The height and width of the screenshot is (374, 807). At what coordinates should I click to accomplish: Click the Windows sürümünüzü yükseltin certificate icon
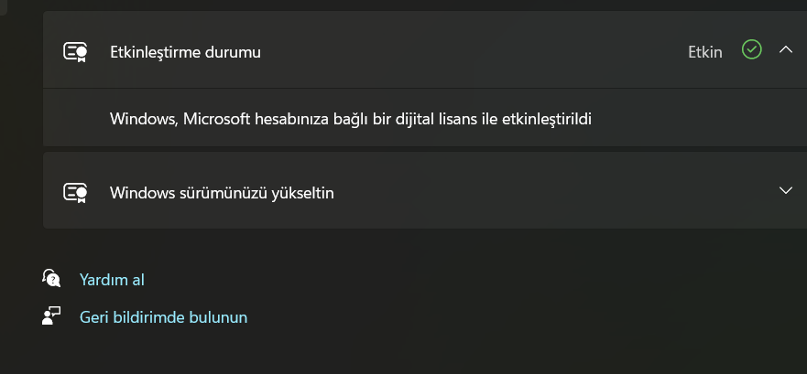(75, 192)
